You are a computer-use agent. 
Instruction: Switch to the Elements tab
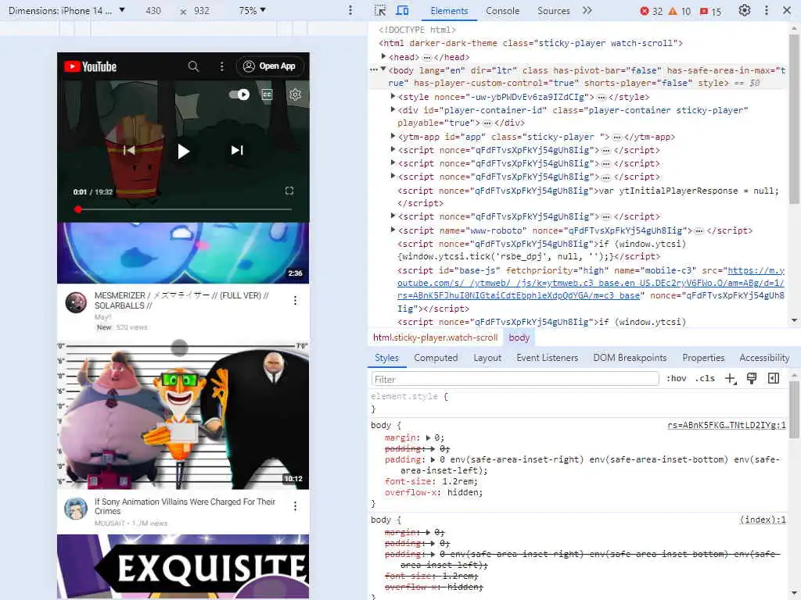[x=449, y=11]
